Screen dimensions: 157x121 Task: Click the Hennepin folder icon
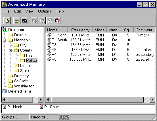[x=11, y=40]
